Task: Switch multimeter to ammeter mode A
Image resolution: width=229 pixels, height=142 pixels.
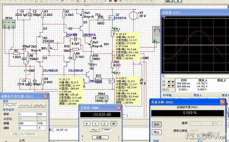Action: [x=86, y=123]
